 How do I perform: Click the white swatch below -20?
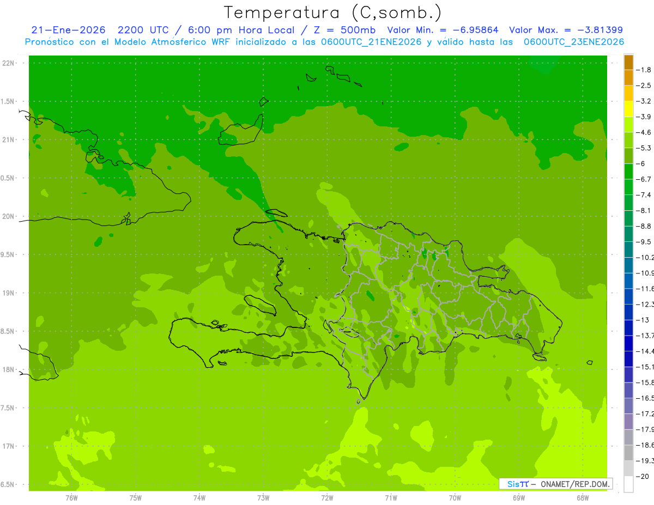pyautogui.click(x=628, y=484)
